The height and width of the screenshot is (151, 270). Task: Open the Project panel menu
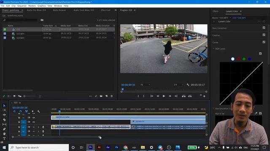click(22, 10)
